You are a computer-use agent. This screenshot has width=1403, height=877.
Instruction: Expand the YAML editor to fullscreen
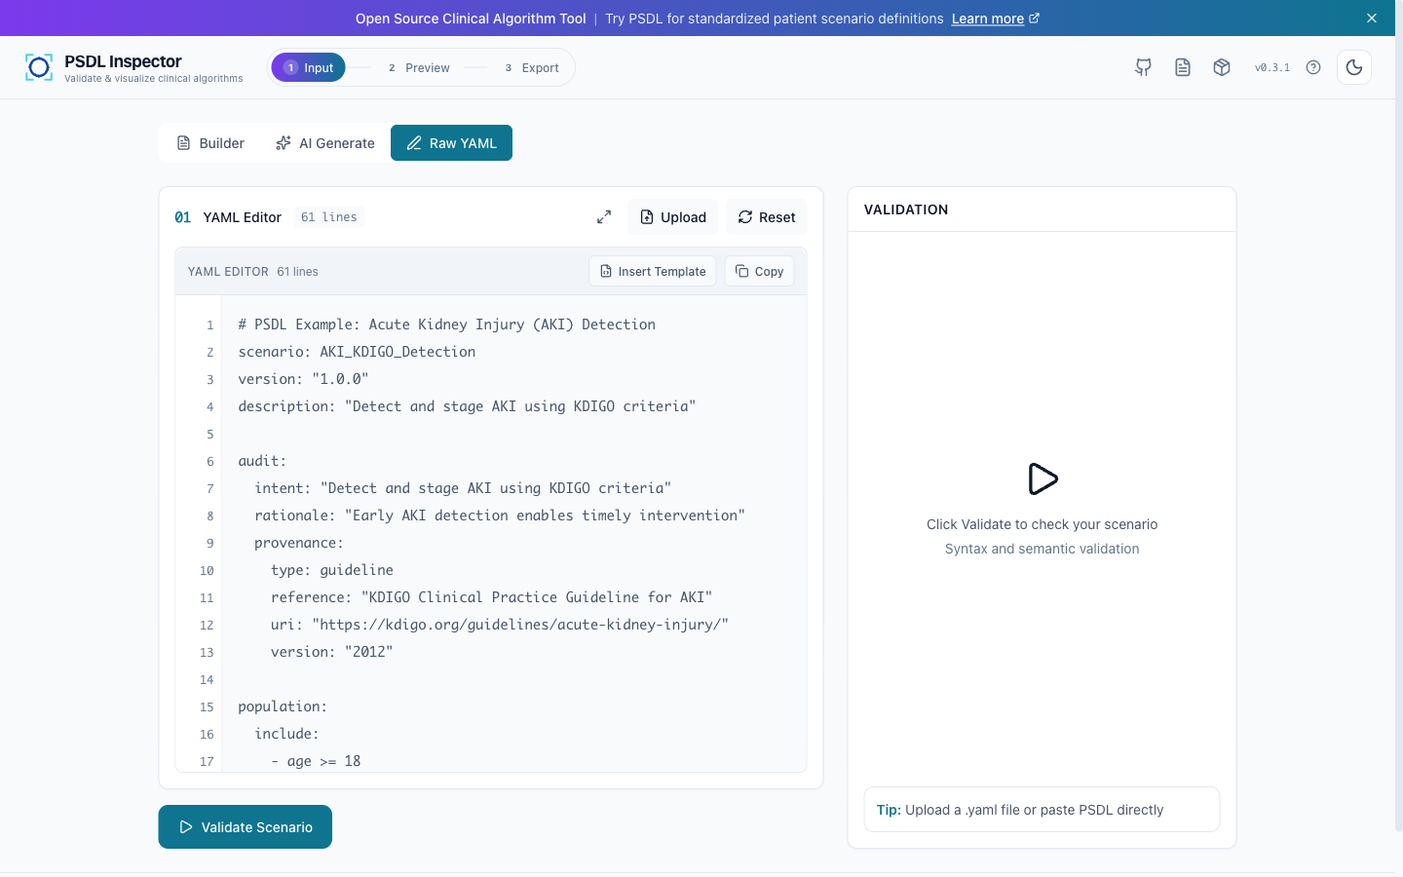click(604, 217)
